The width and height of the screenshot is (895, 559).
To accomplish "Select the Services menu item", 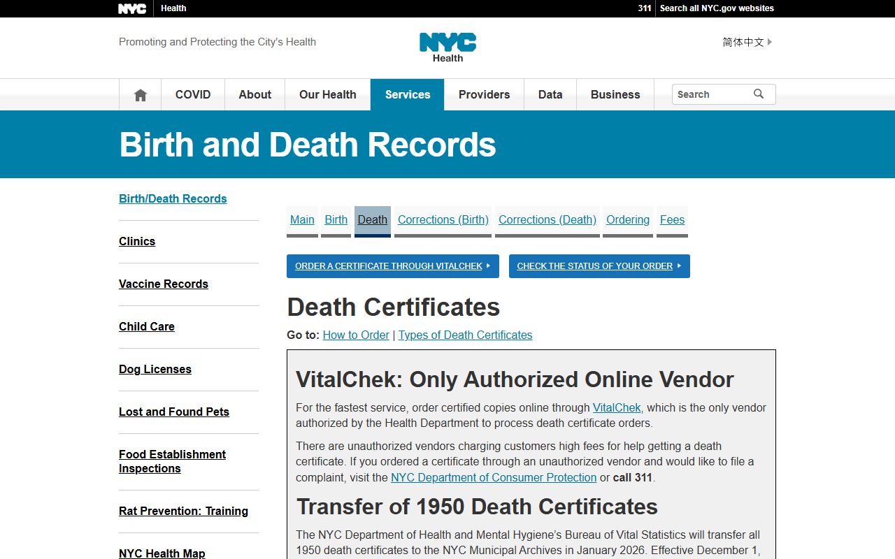I will tap(408, 95).
